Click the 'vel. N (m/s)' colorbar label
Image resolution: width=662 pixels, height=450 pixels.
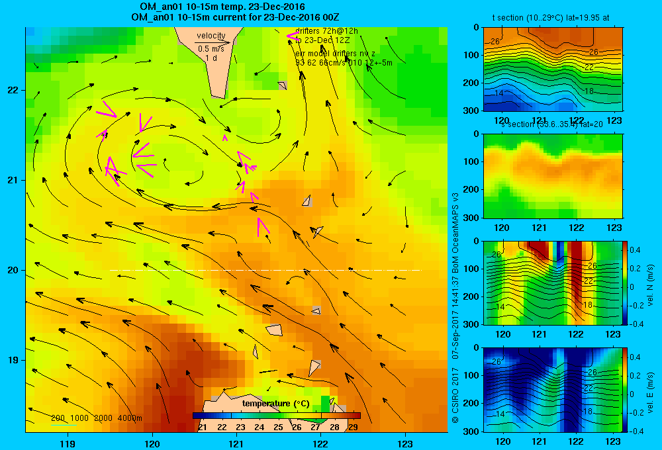(651, 285)
